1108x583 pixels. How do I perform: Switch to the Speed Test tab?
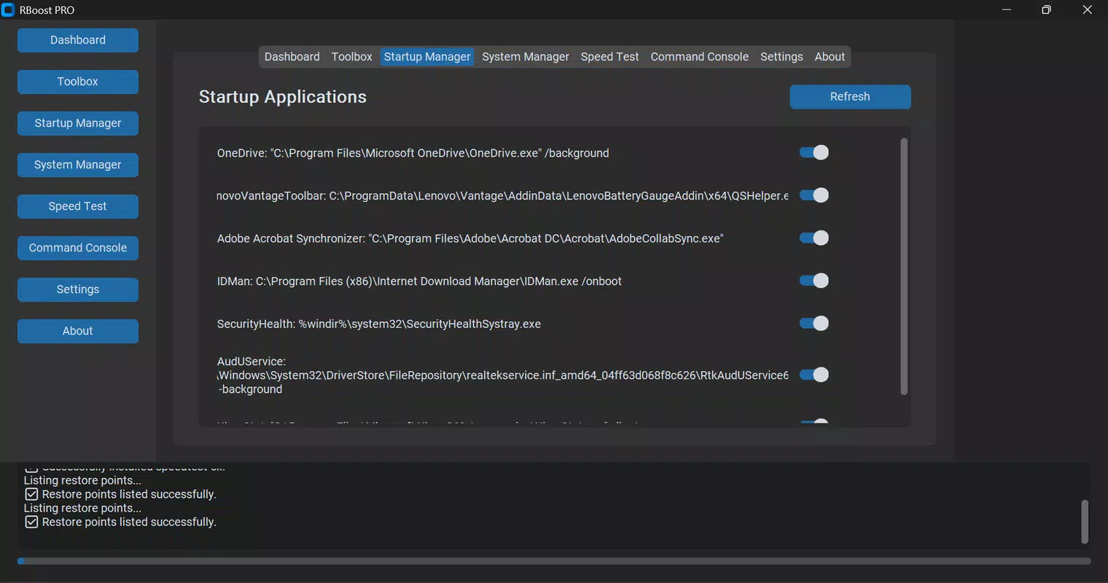609,57
